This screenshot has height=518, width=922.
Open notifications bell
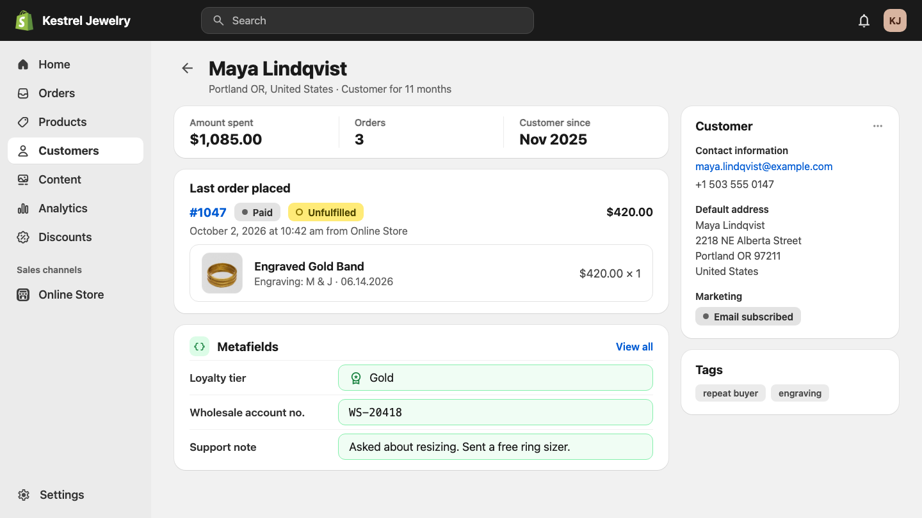[864, 20]
